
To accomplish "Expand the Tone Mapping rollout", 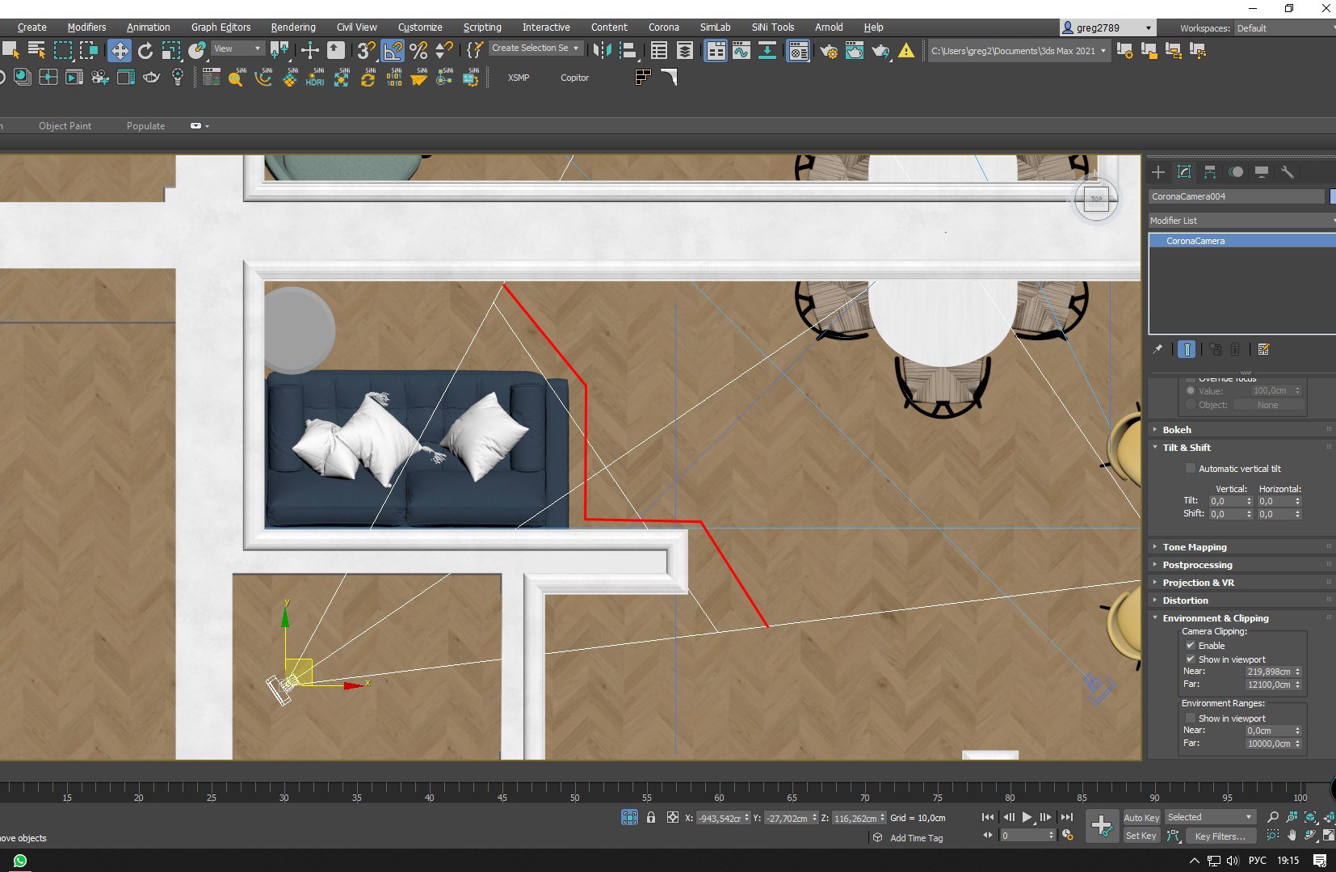I will click(1241, 547).
